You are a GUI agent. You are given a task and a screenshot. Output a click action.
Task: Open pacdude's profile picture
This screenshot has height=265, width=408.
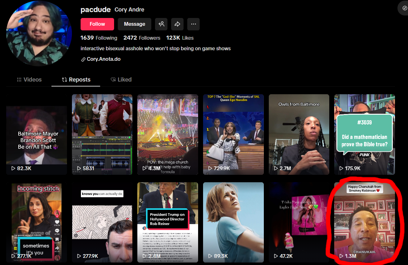[39, 33]
